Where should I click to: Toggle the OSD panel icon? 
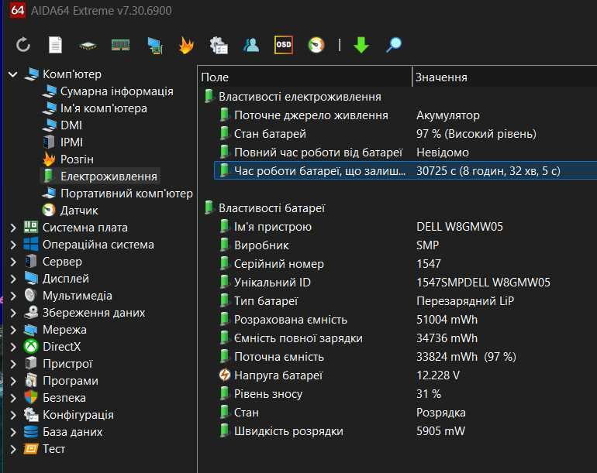click(284, 45)
